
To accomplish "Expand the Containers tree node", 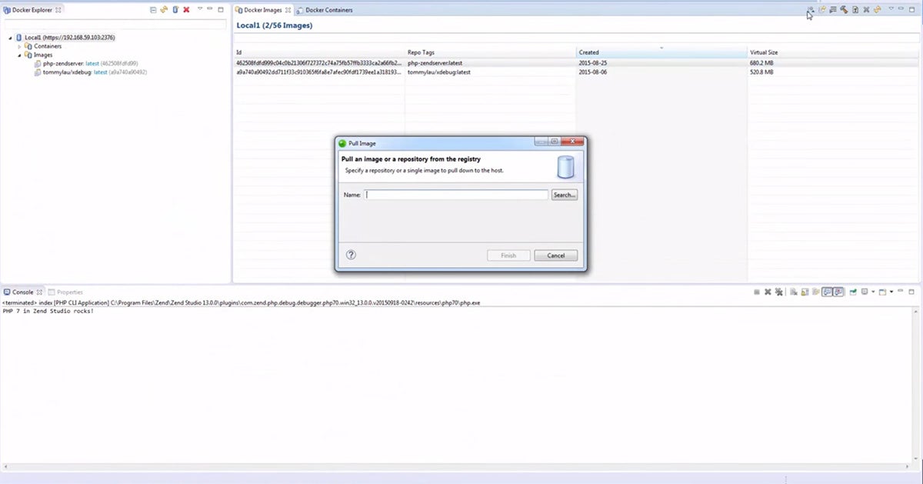I will [x=20, y=46].
